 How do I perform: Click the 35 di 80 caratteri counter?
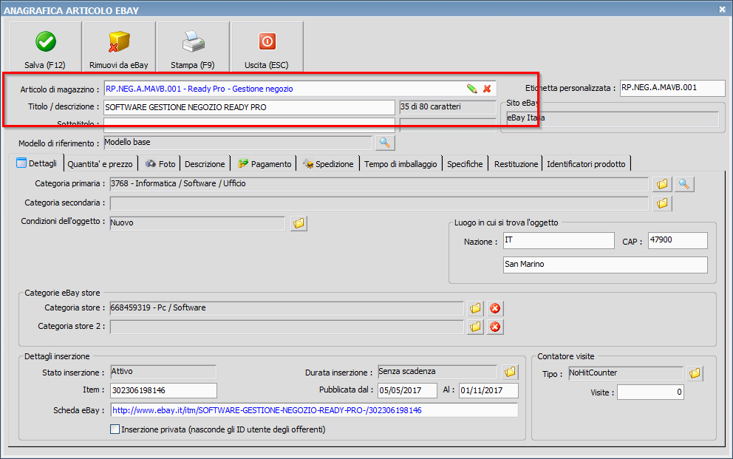(447, 107)
